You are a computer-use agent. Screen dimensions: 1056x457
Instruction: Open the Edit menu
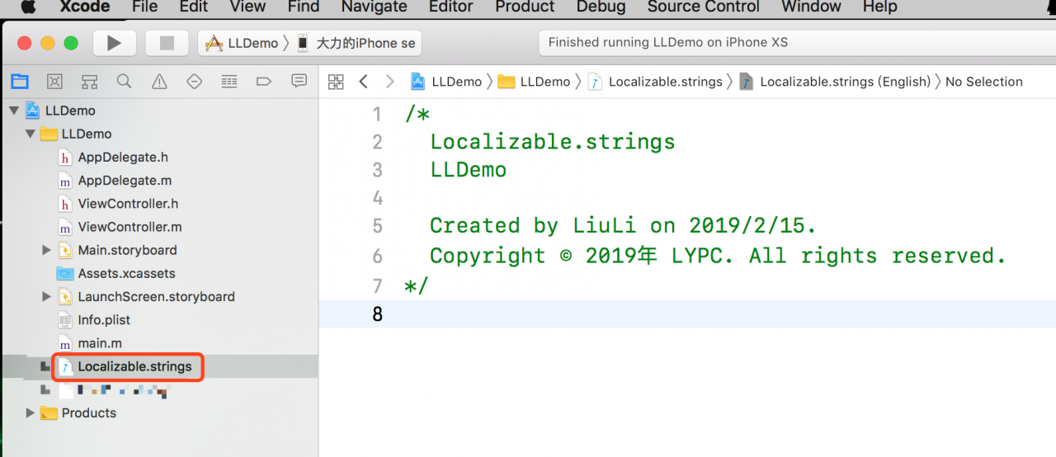[193, 7]
